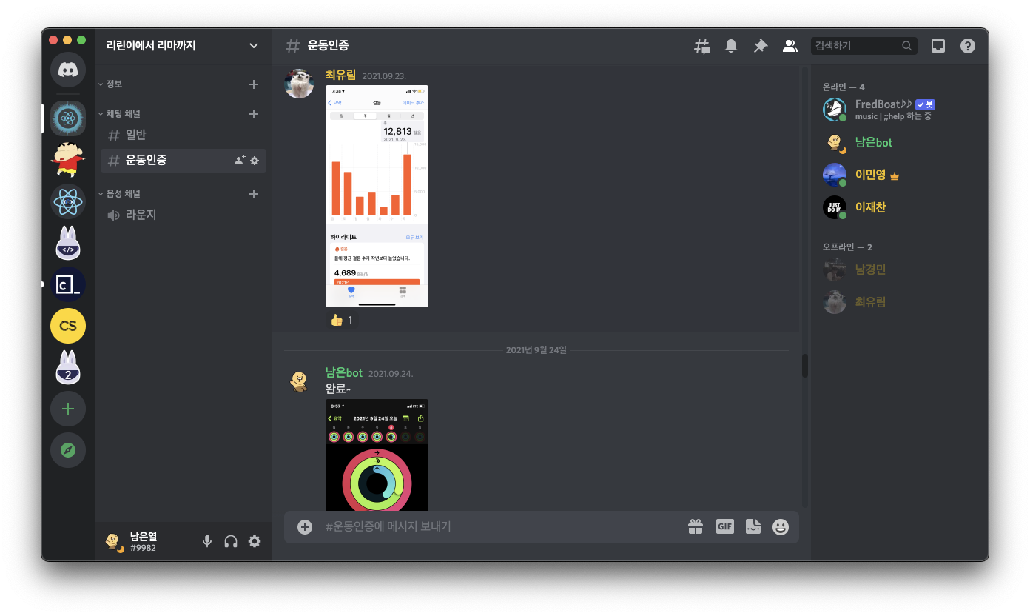Viewport: 1030px width, 616px height.
Task: Toggle the thumbs up reaction
Action: (342, 321)
